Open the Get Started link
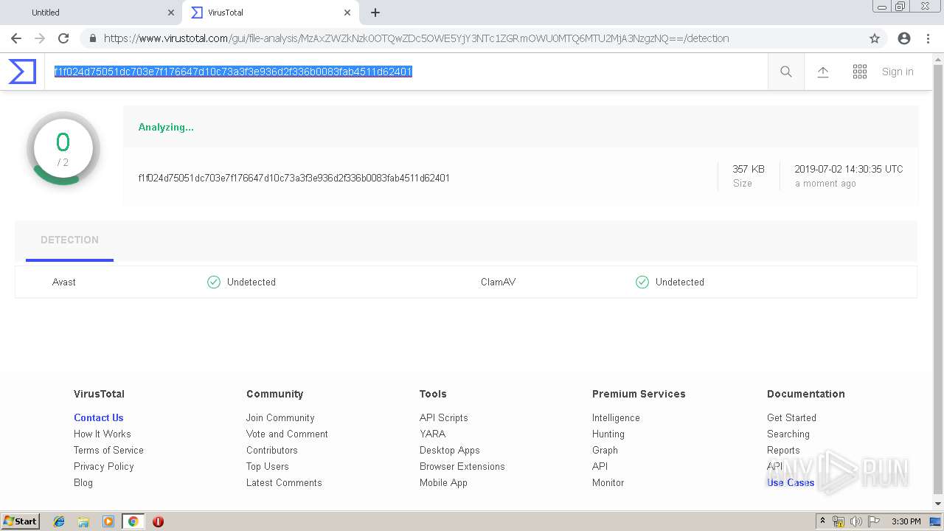 coord(791,417)
